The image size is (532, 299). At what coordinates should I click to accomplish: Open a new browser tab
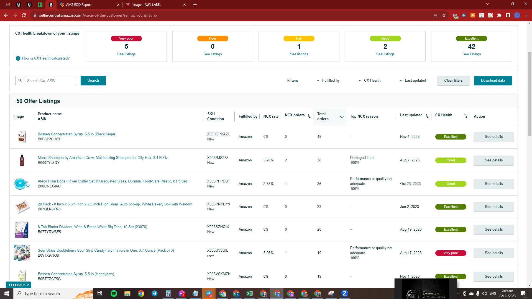195,5
